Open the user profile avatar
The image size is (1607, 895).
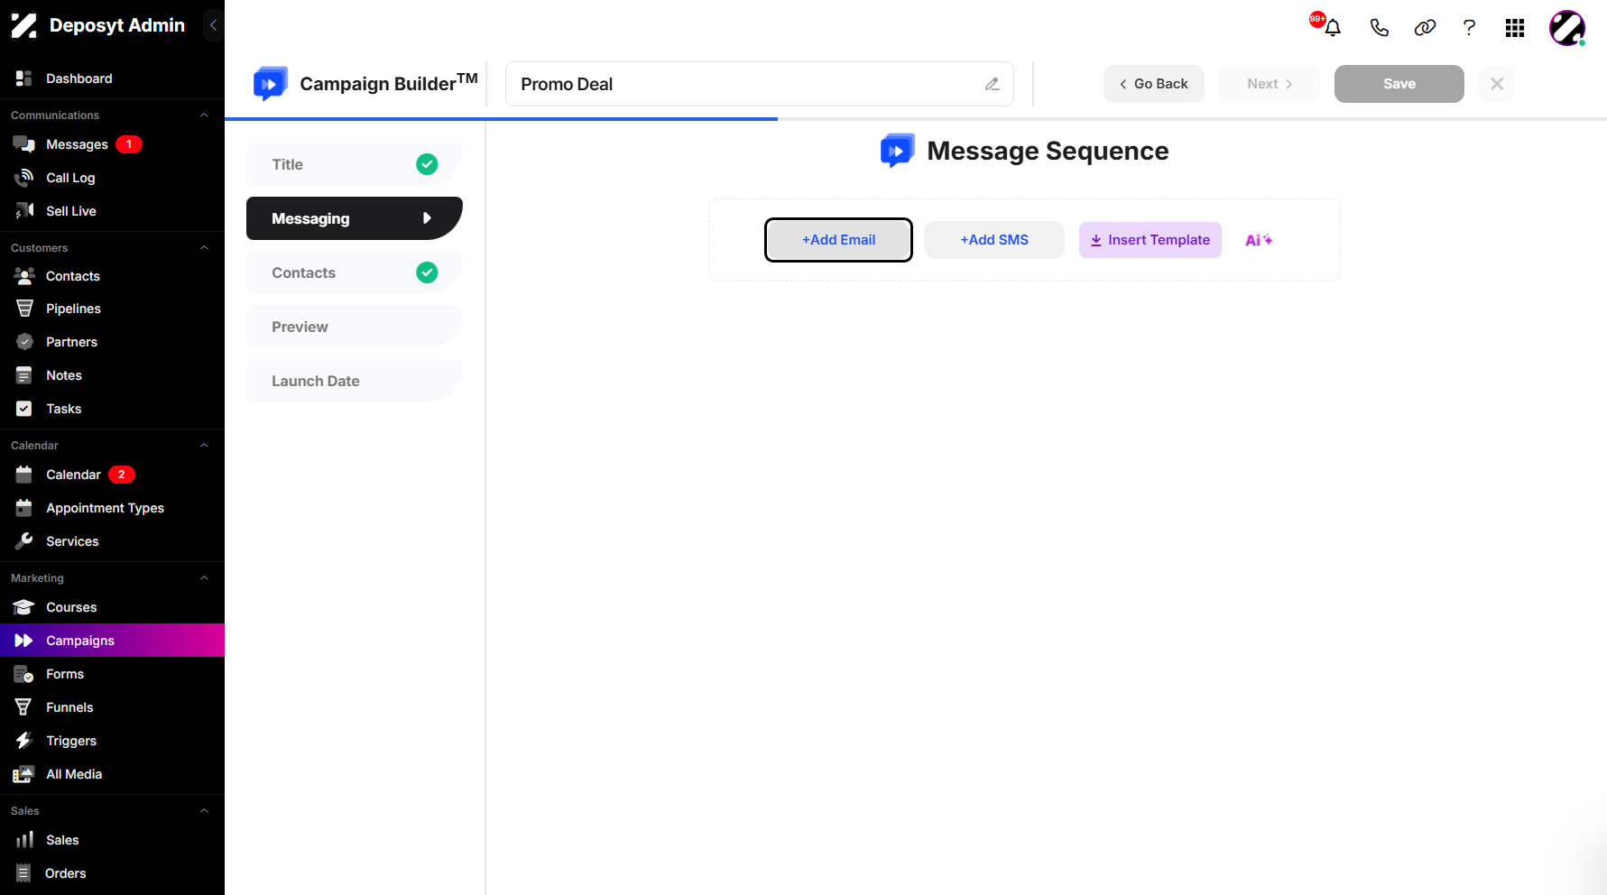(x=1567, y=28)
